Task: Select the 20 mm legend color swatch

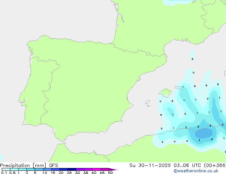Action: [64, 169]
